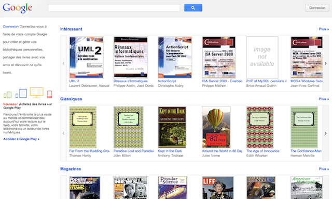
Task: Click the Connexion button at top right
Action: click(317, 8)
